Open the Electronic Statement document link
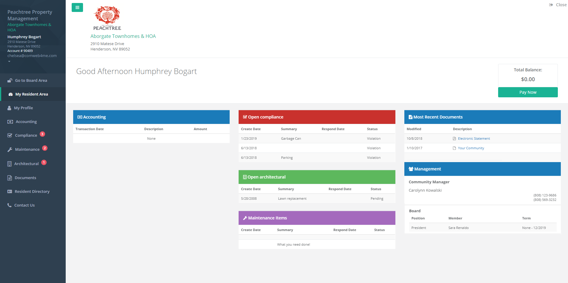Viewport: 568px width, 283px height. click(x=474, y=139)
